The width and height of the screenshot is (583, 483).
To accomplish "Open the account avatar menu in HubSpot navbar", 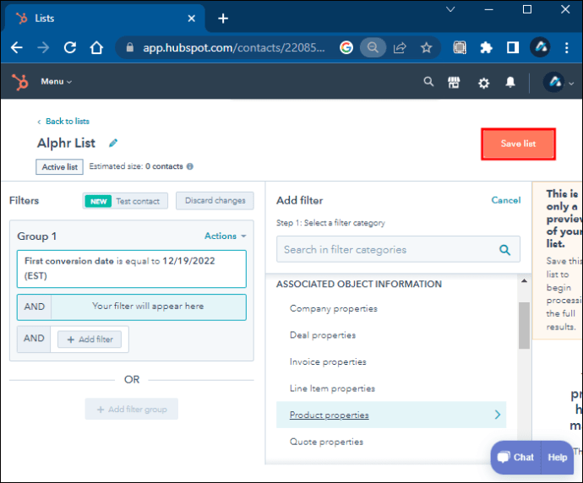I will coord(558,82).
